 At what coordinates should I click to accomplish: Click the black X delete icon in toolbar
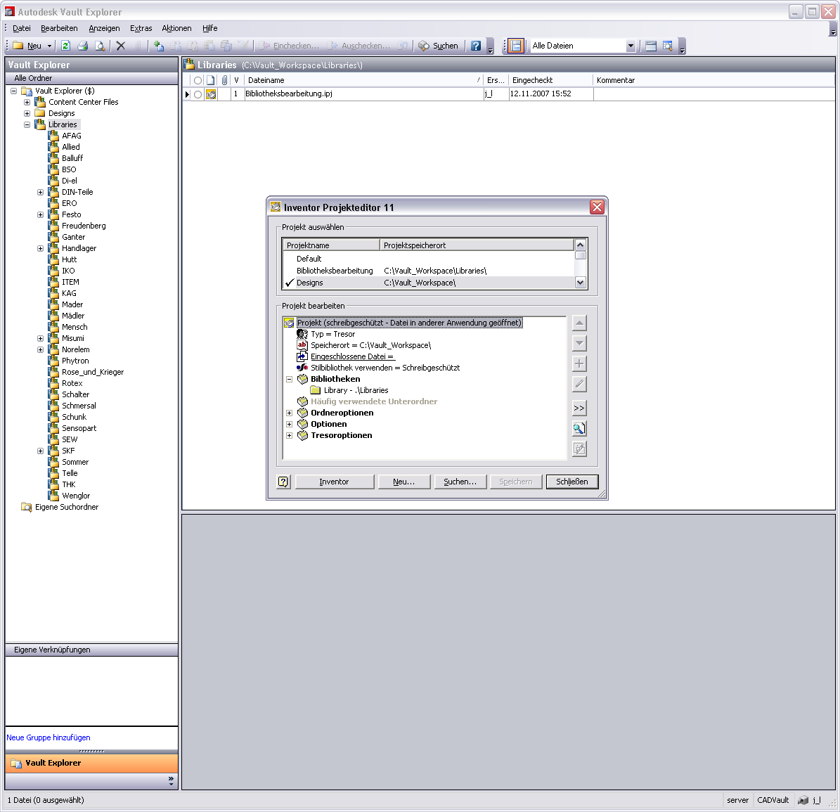120,46
